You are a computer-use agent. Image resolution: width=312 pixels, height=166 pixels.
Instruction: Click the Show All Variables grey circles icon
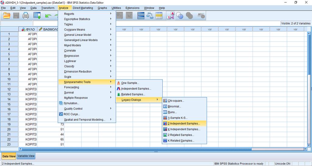coord(189,16)
